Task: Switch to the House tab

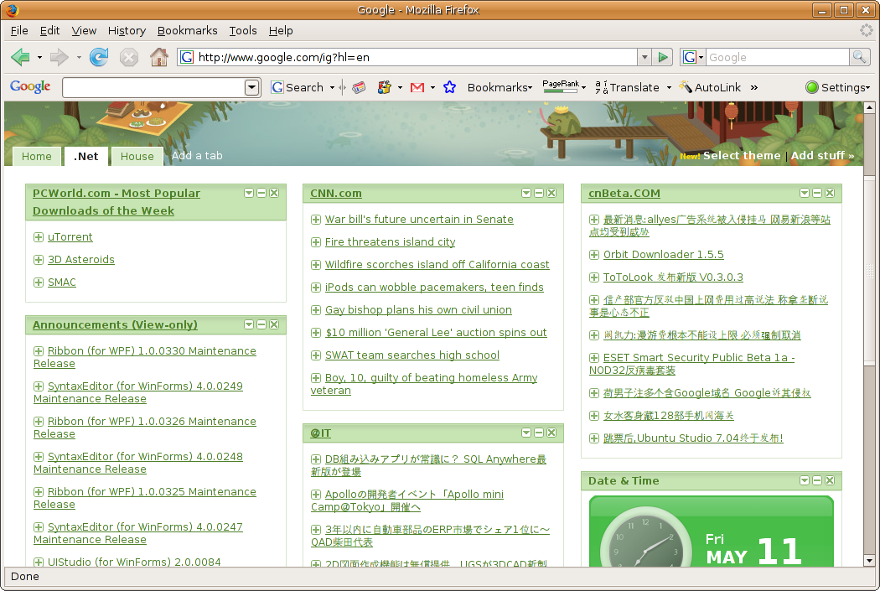Action: tap(137, 156)
